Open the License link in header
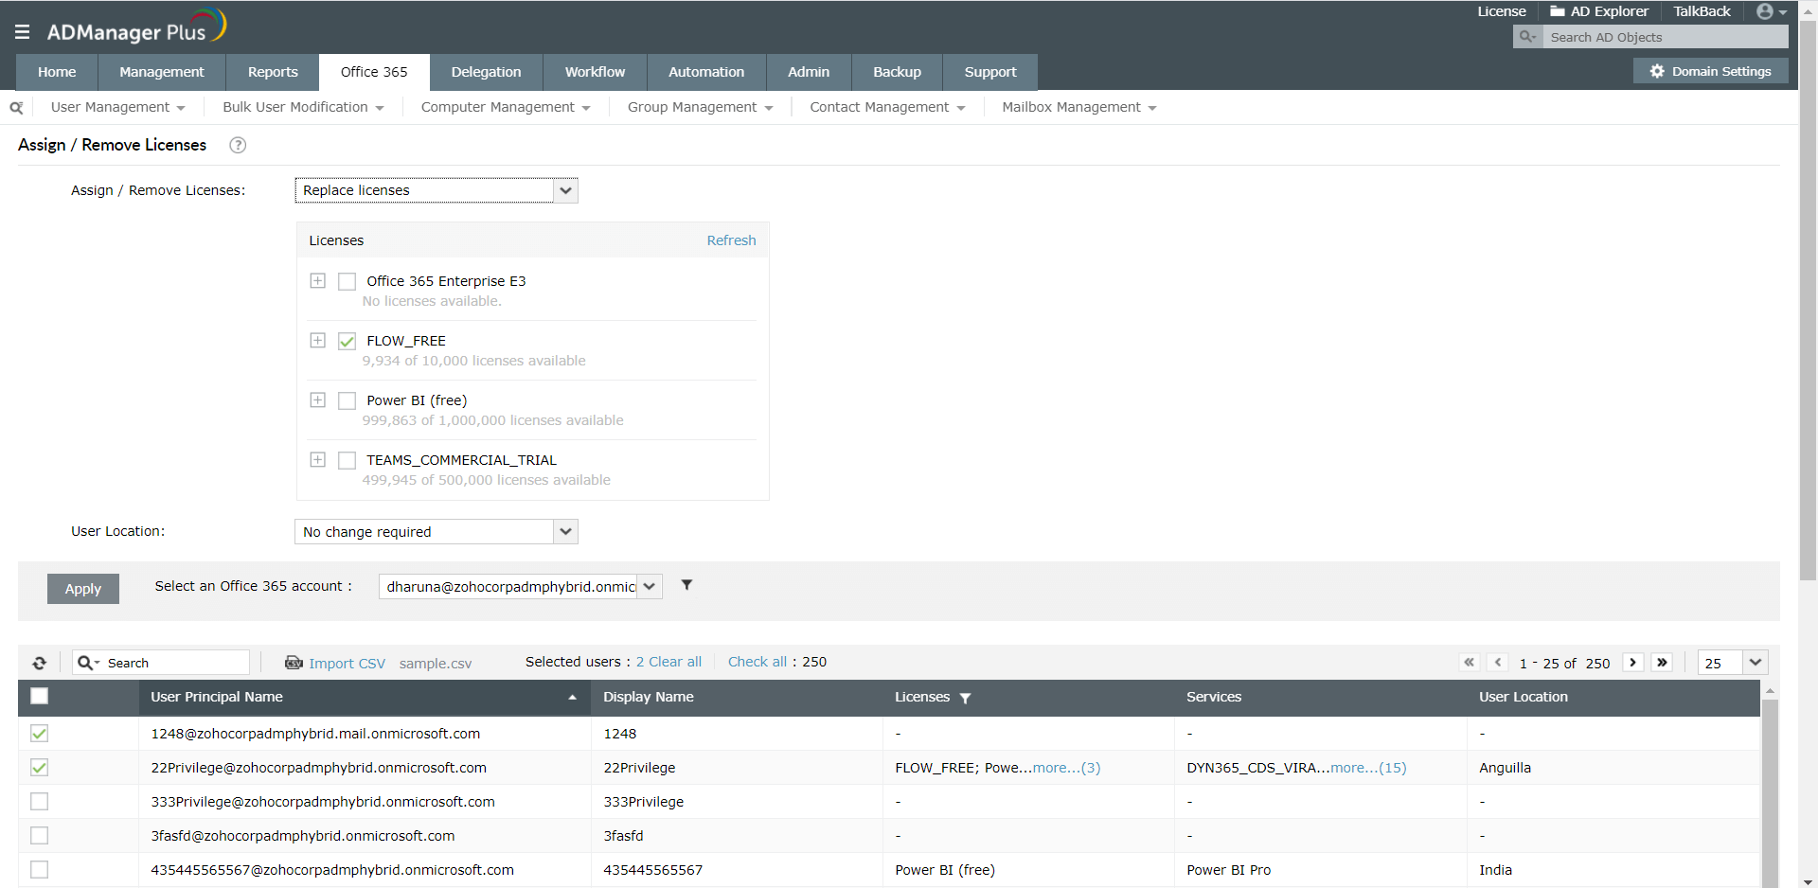This screenshot has width=1818, height=888. tap(1502, 11)
